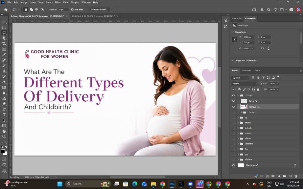Image resolution: width=303 pixels, height=189 pixels.
Task: Select the Type tool
Action: (4, 115)
